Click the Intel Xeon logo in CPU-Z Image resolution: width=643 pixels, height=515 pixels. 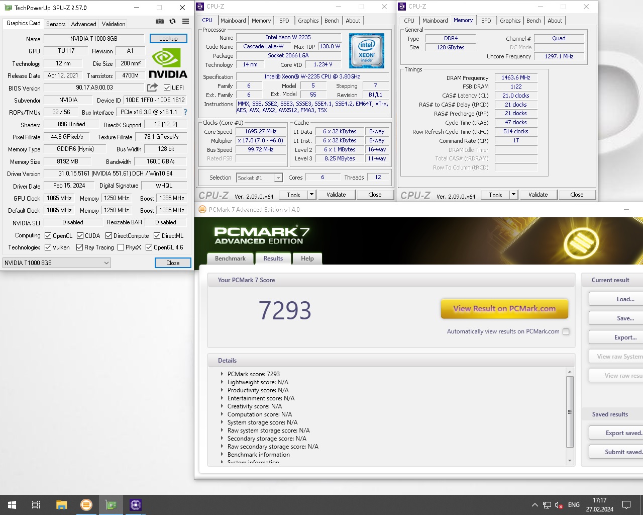[x=367, y=51]
